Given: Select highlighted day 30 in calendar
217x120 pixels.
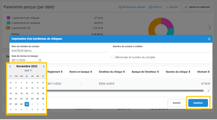Looking at the screenshot, I should pyautogui.click(x=27, y=104).
